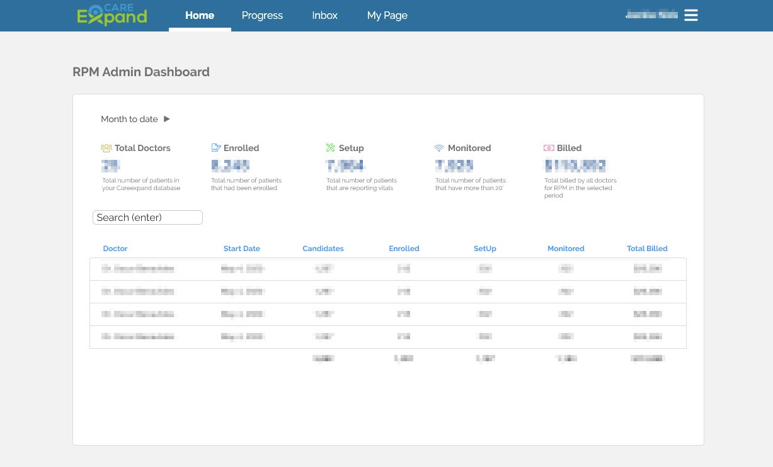Viewport: 773px width, 467px height.
Task: Open the blurred user name menu
Action: point(651,15)
